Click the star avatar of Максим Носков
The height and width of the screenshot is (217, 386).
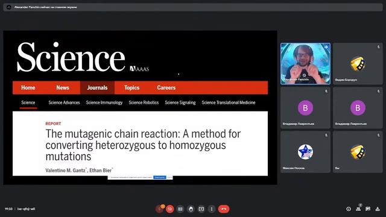(x=305, y=151)
